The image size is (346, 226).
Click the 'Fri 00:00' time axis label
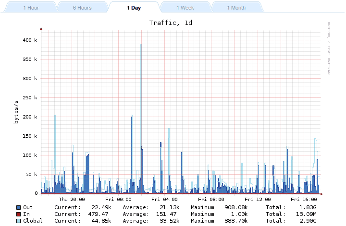pyautogui.click(x=118, y=199)
